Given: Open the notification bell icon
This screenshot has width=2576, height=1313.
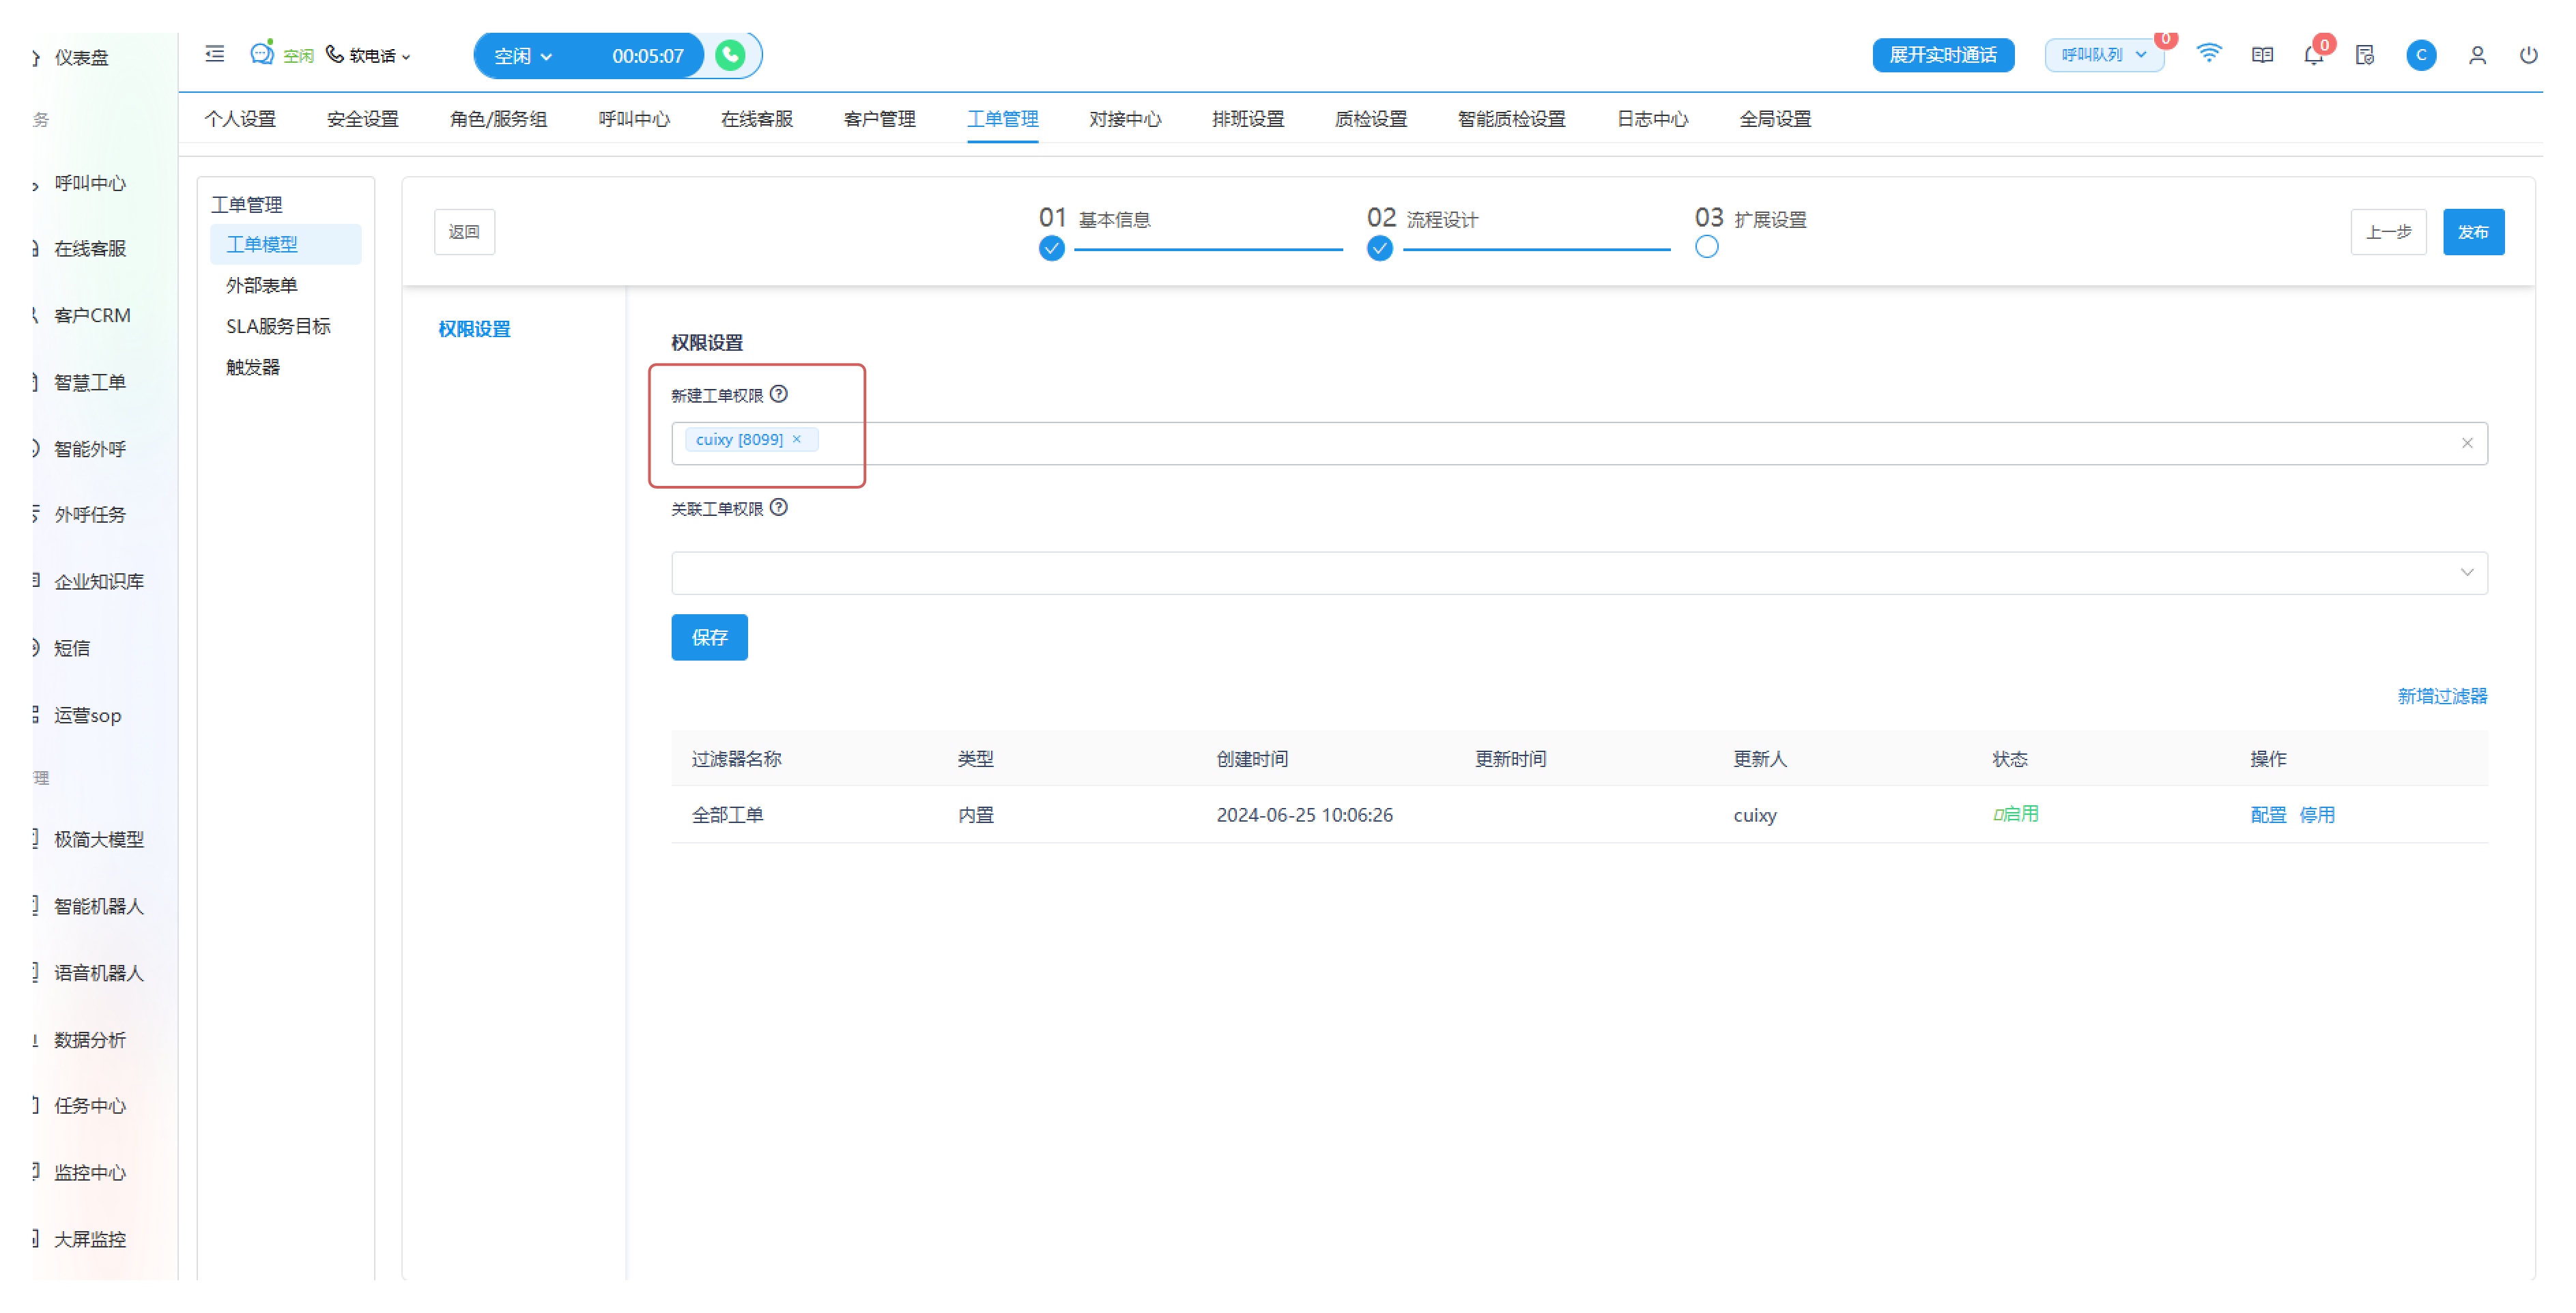Looking at the screenshot, I should 2313,56.
